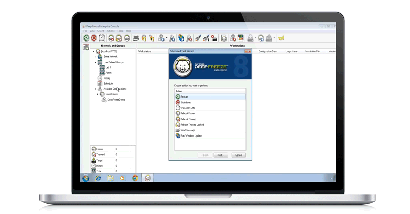Viewport: 410px width, 214px height.
Task: Click the Action column header in wizard
Action: click(210, 91)
